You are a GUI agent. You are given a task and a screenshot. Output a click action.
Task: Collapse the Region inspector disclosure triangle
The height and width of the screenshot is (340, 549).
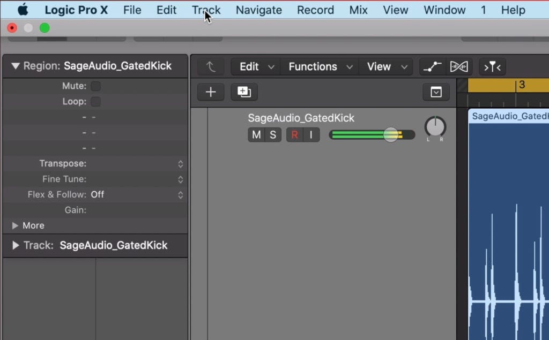[x=15, y=66]
